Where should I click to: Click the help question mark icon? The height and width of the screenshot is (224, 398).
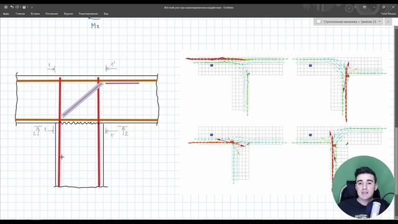(x=355, y=7)
